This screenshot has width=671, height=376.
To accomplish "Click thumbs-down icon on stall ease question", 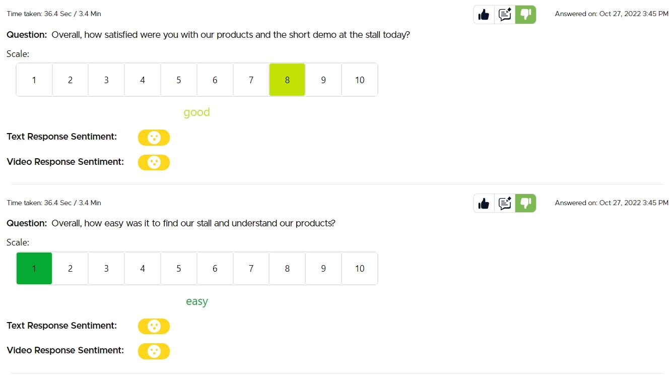I will tap(525, 203).
